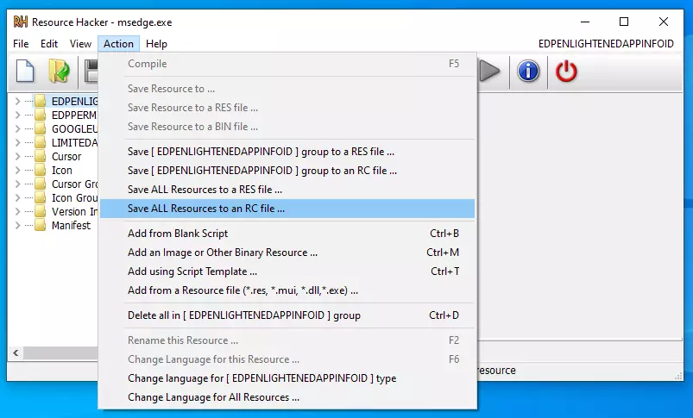Click the Cursor folder icon in tree
The width and height of the screenshot is (693, 418).
(41, 156)
